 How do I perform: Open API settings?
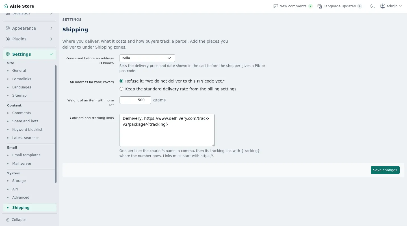click(x=15, y=189)
